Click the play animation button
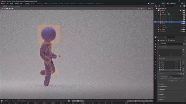Image resolution: width=186 pixels, height=104 pixels. (79, 101)
